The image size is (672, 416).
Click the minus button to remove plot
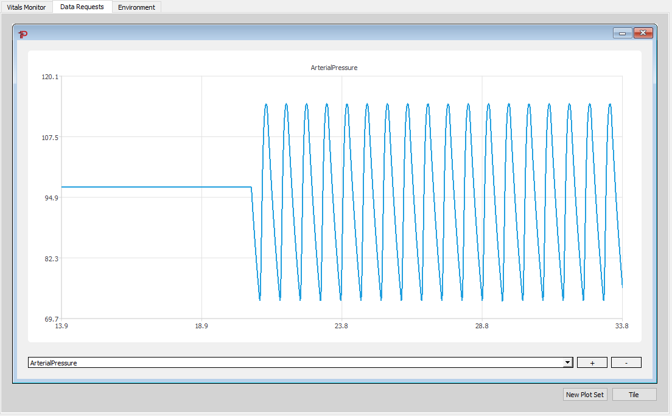click(626, 363)
